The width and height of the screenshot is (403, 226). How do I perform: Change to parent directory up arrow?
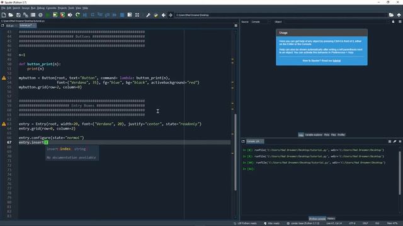pos(399,15)
